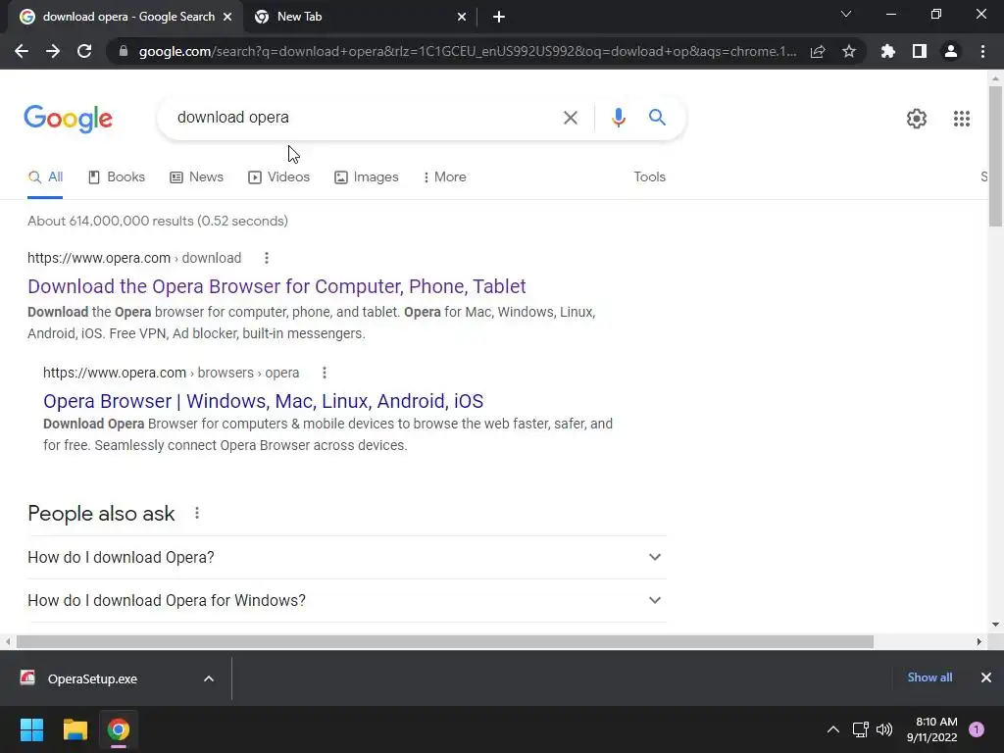Share this page from the address bar
The width and height of the screenshot is (1004, 753).
click(818, 51)
